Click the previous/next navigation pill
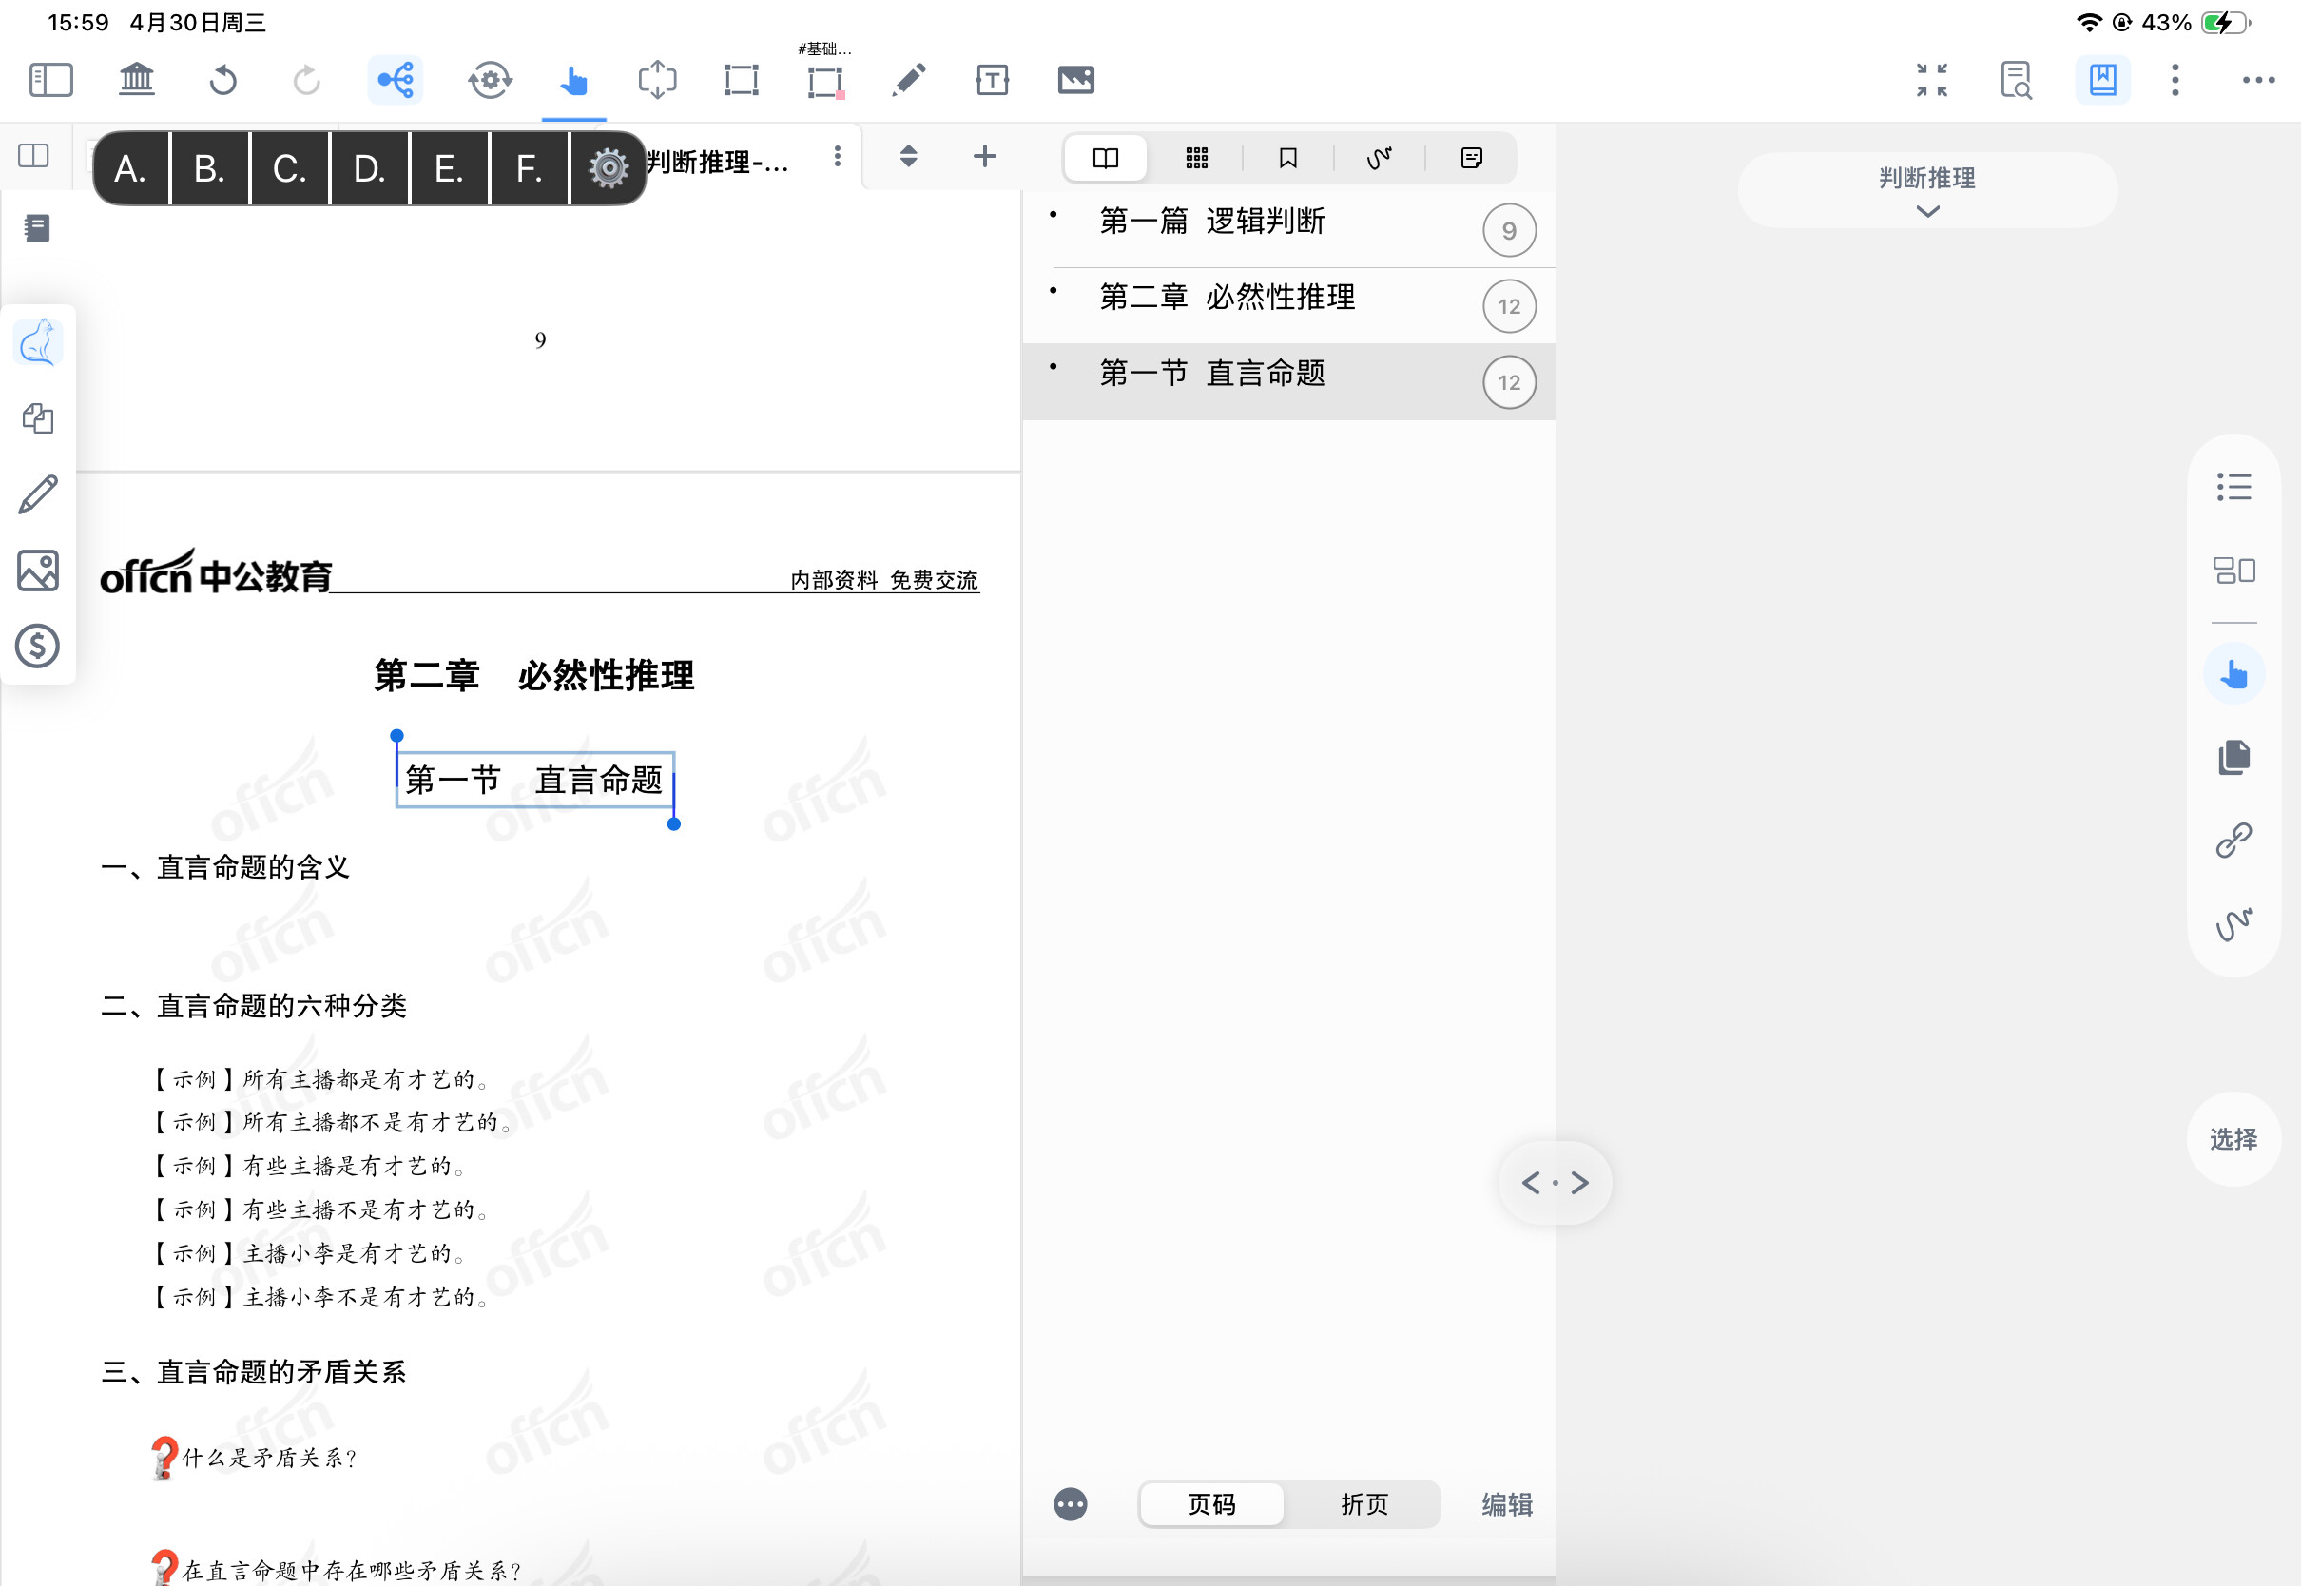 click(1555, 1183)
